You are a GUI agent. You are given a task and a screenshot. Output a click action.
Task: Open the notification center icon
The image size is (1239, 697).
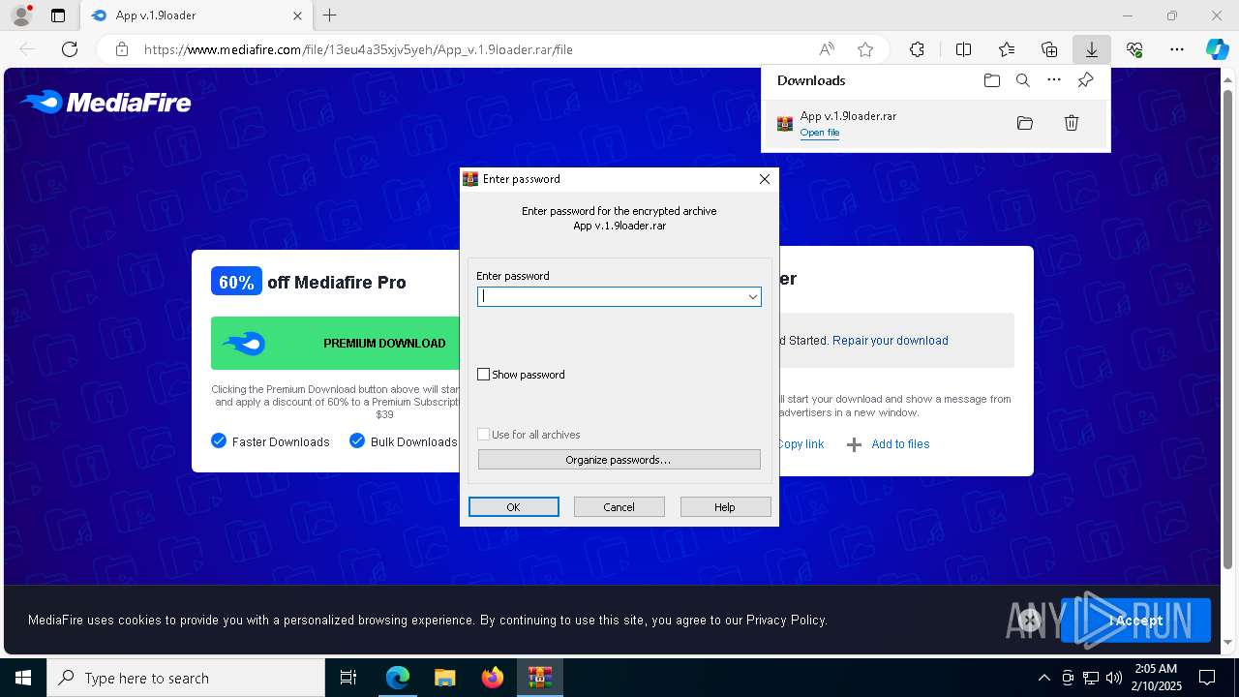point(1207,678)
